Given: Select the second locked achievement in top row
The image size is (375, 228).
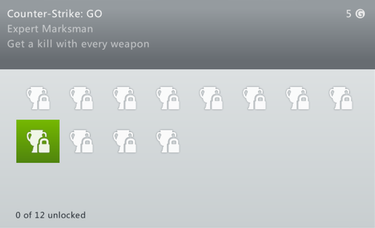Looking at the screenshot, I should coord(81,98).
